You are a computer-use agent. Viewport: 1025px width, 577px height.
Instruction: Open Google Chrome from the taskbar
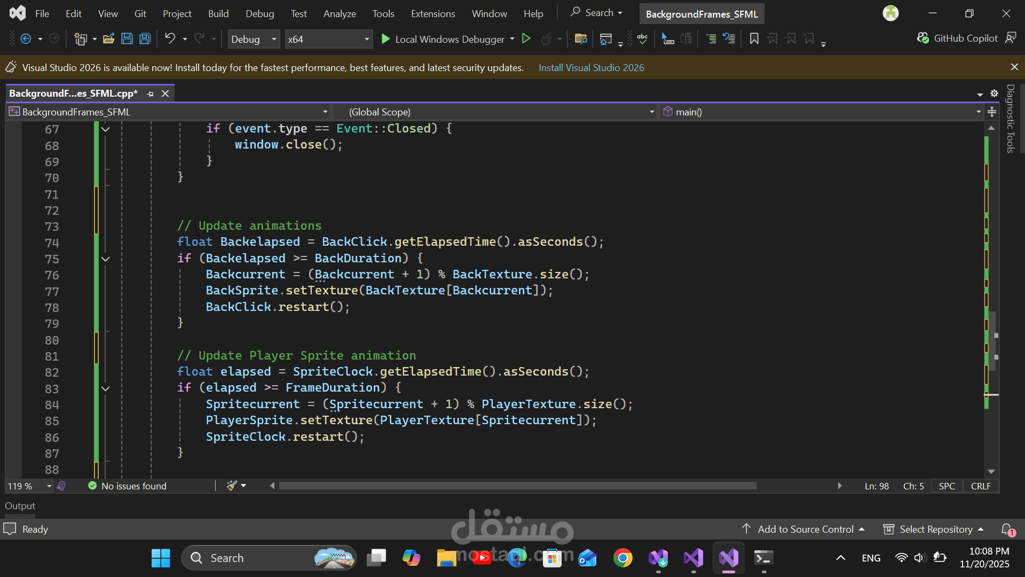622,558
